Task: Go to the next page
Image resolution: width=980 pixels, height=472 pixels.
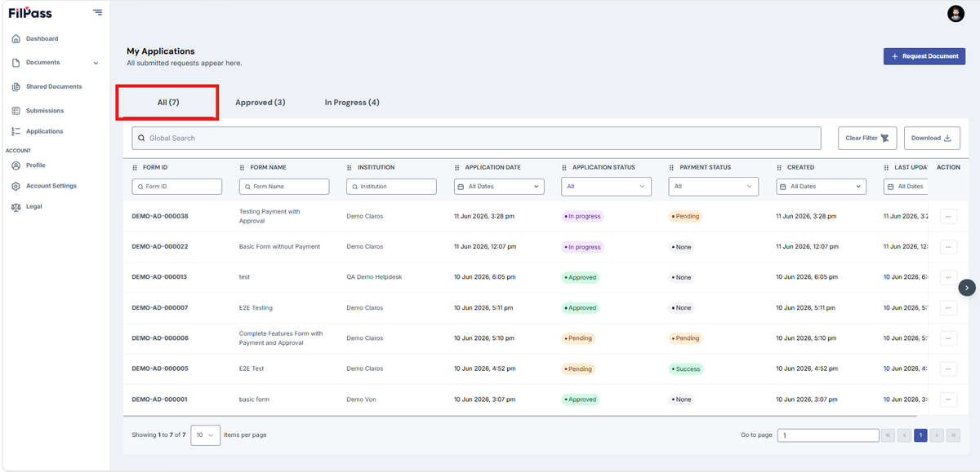Action: coord(937,435)
